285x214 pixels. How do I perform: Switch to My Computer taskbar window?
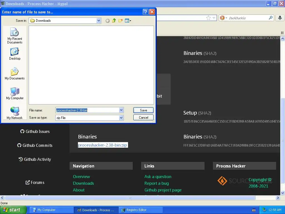tap(51, 210)
